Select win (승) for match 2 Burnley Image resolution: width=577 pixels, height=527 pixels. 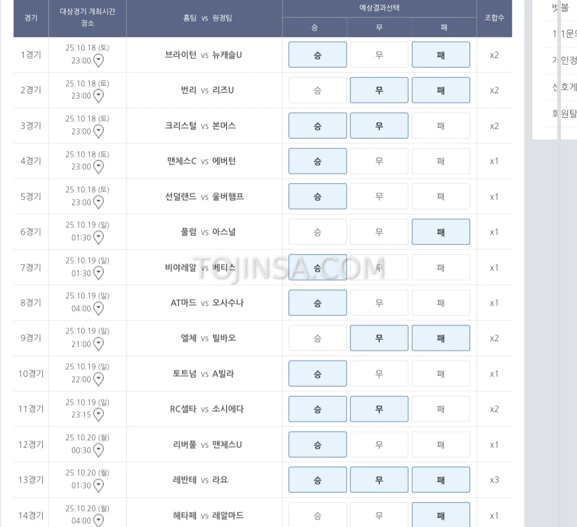coord(317,90)
